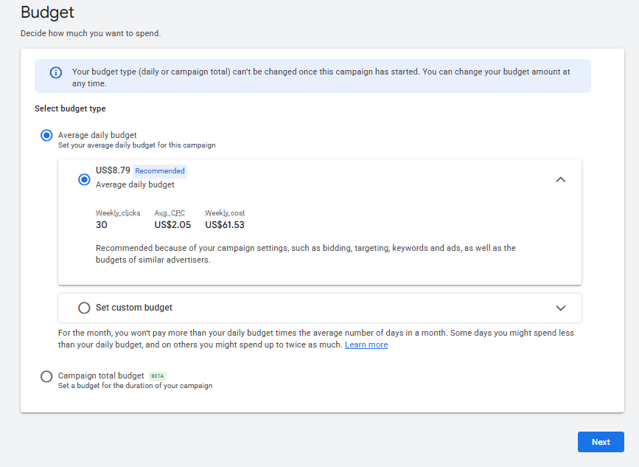Image resolution: width=639 pixels, height=467 pixels.
Task: Click the Recommended badge
Action: click(x=160, y=171)
